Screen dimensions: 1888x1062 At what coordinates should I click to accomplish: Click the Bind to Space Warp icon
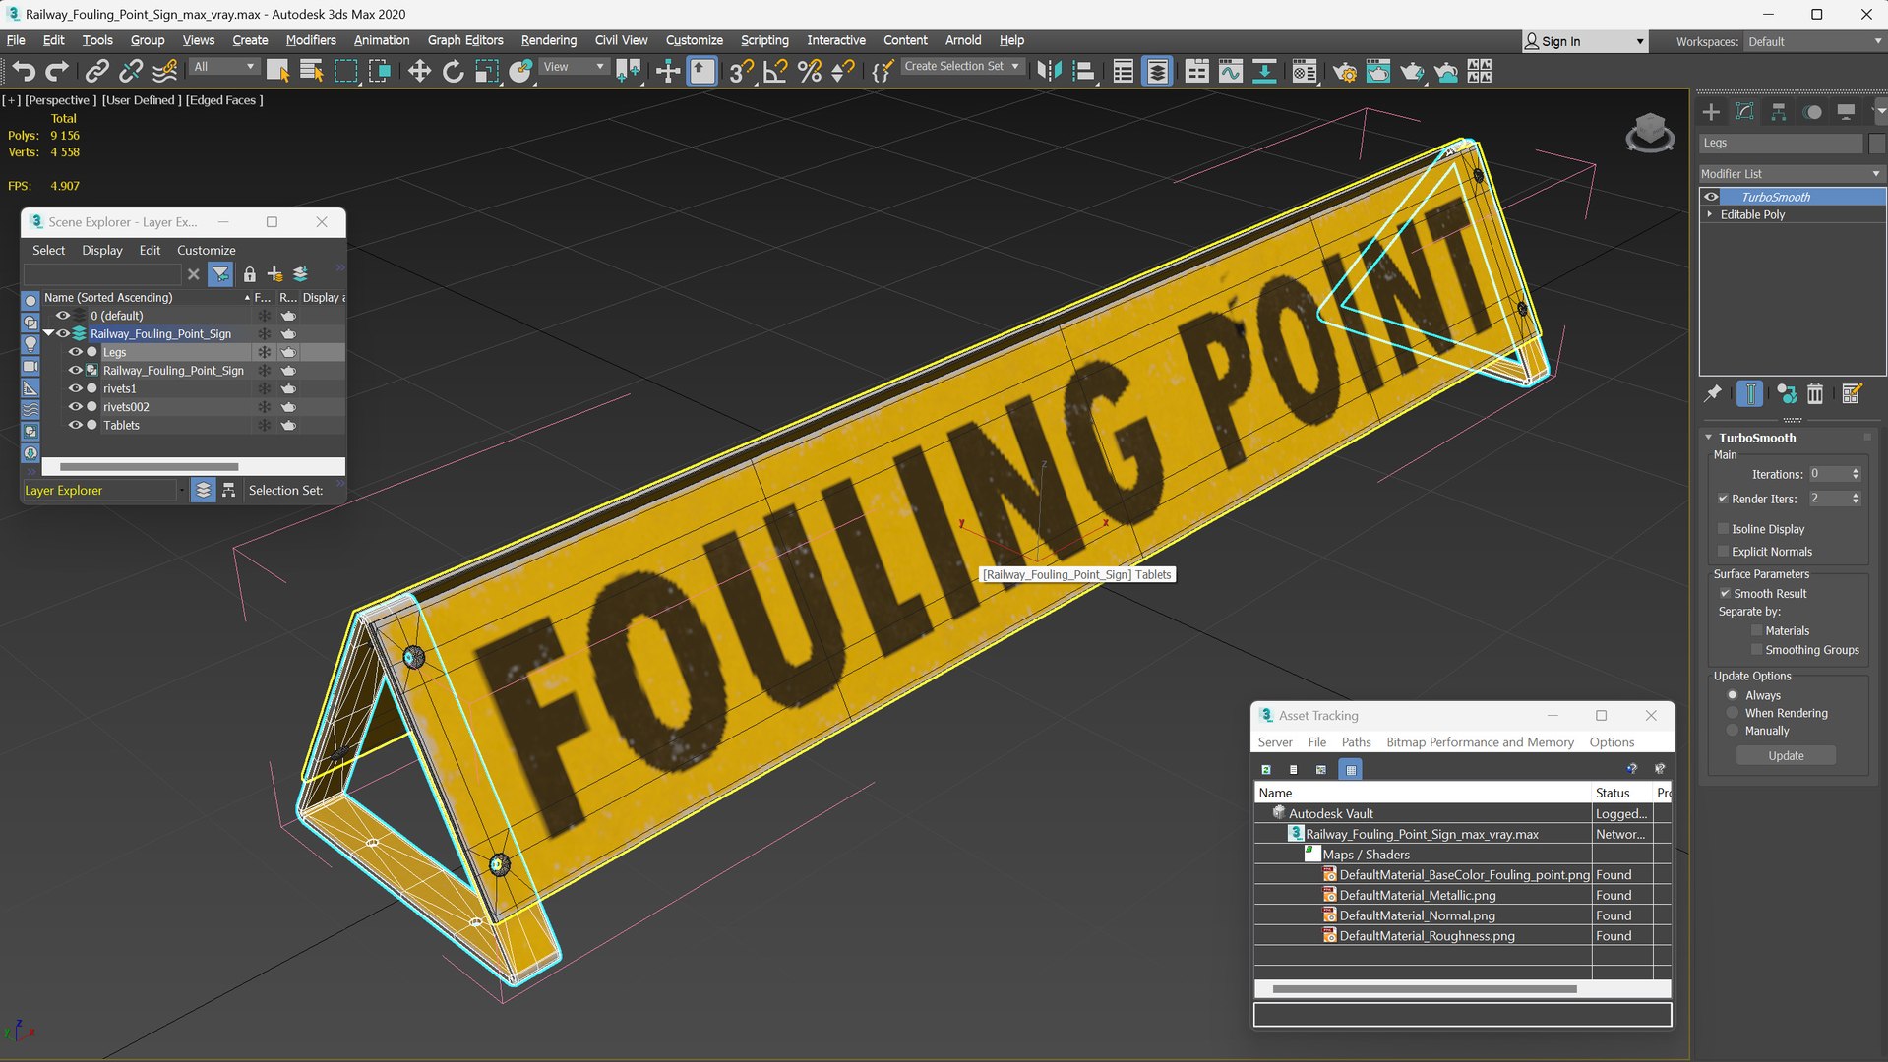164,70
